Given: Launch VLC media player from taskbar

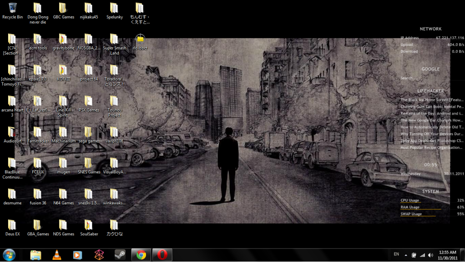Looking at the screenshot, I should pos(56,255).
